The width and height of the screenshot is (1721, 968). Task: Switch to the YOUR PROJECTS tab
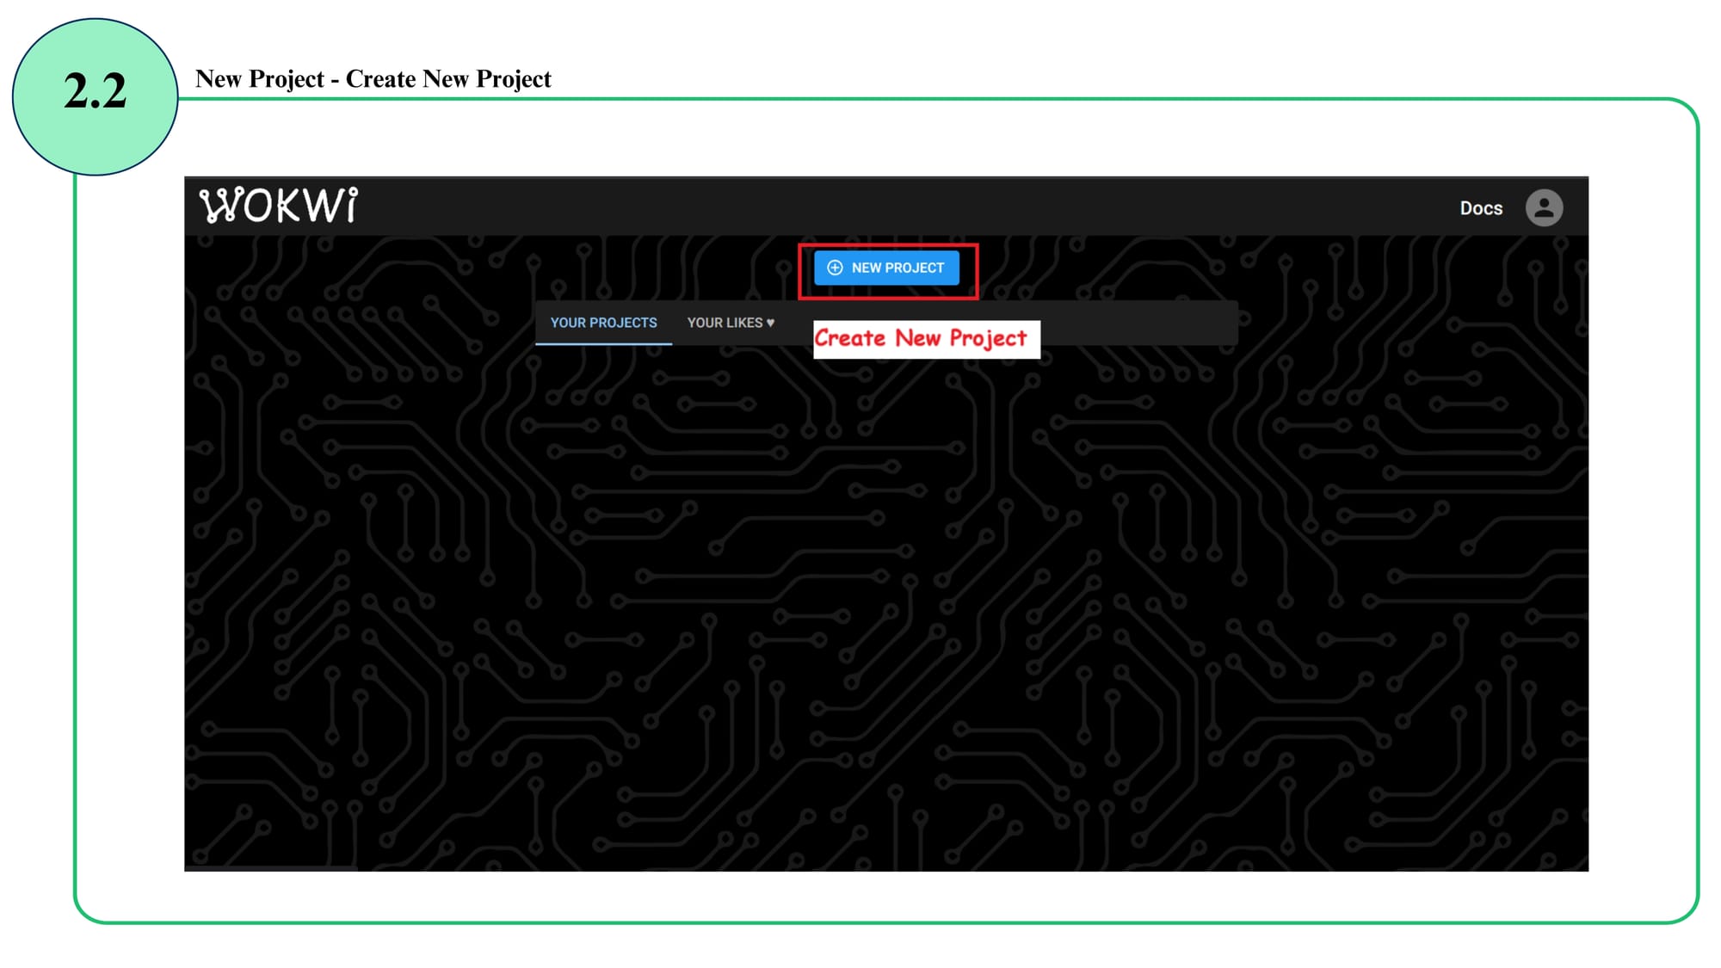[x=603, y=323]
